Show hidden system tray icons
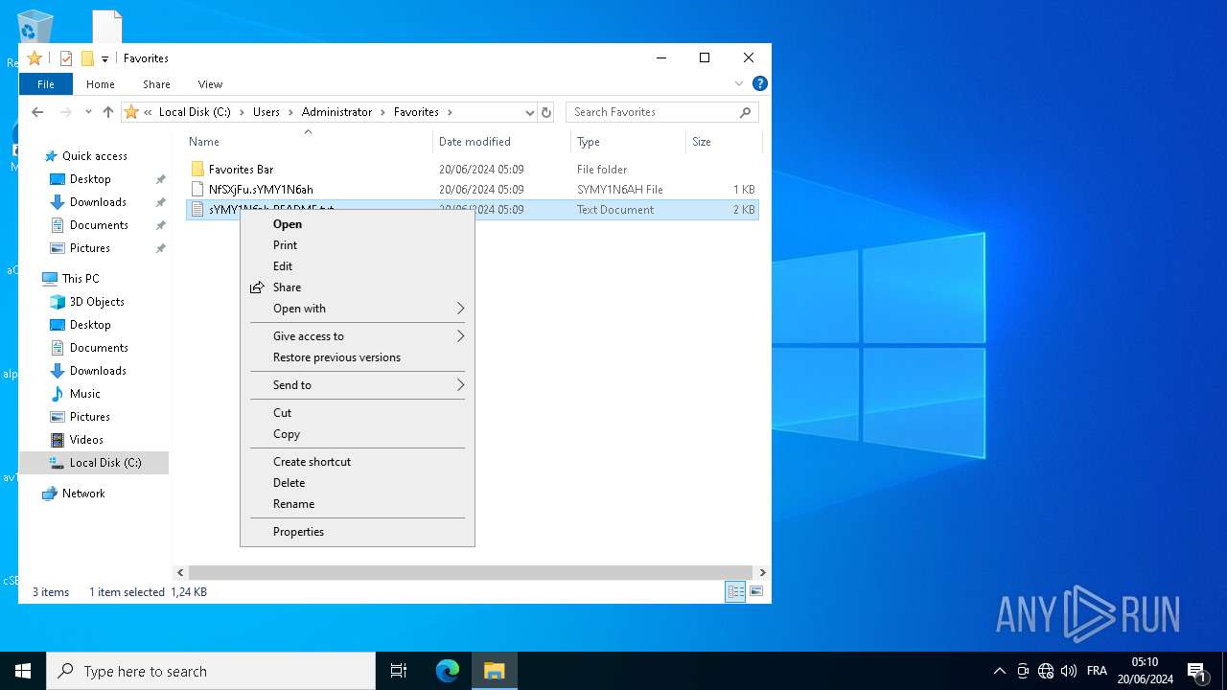1227x690 pixels. coord(1000,671)
